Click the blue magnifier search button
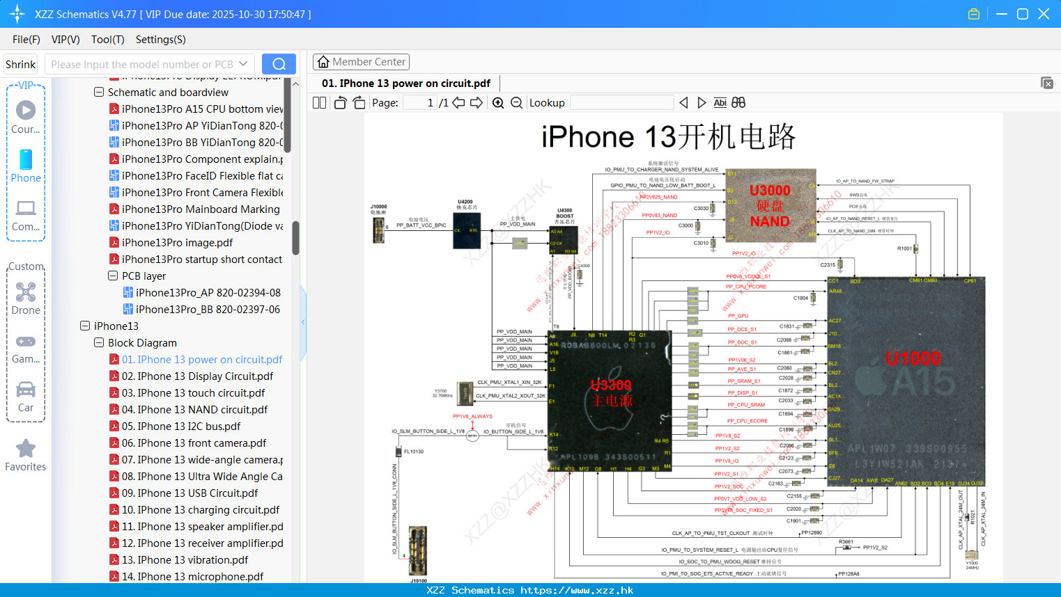The image size is (1061, 597). tap(279, 64)
